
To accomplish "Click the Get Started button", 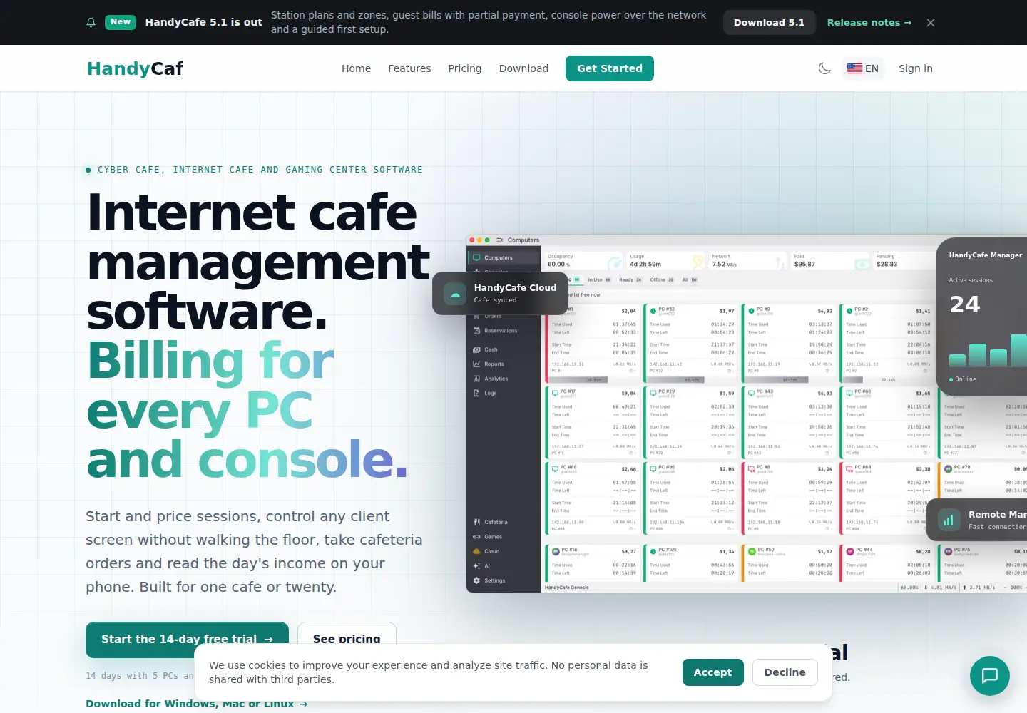I will coord(610,68).
